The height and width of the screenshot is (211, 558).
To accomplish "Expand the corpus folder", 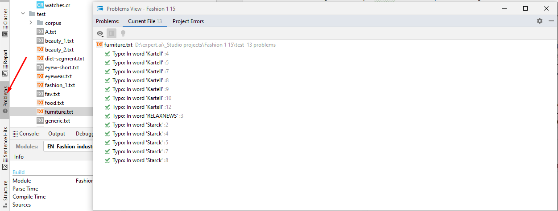I will pos(31,23).
